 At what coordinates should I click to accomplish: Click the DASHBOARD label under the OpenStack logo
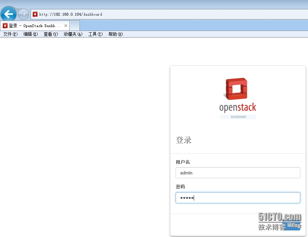click(x=238, y=117)
